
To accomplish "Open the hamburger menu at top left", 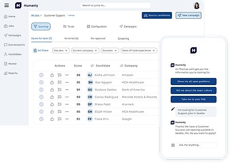I will [x=7, y=5].
